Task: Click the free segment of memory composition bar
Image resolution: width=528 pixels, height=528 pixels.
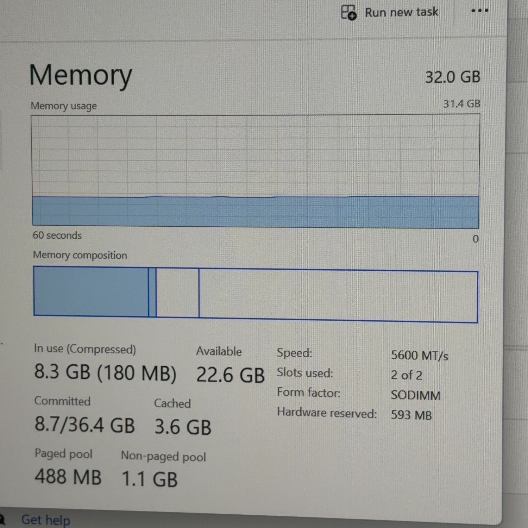Action: pos(338,296)
